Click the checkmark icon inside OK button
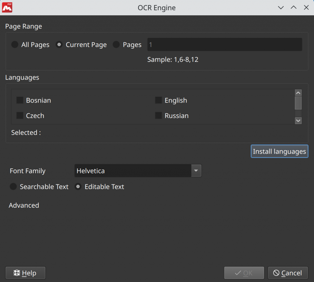This screenshot has height=282, width=314. [x=238, y=273]
